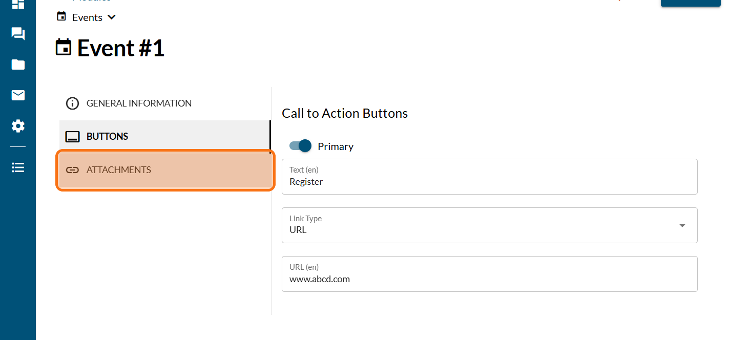Click the Events breadcrumb label

(87, 17)
